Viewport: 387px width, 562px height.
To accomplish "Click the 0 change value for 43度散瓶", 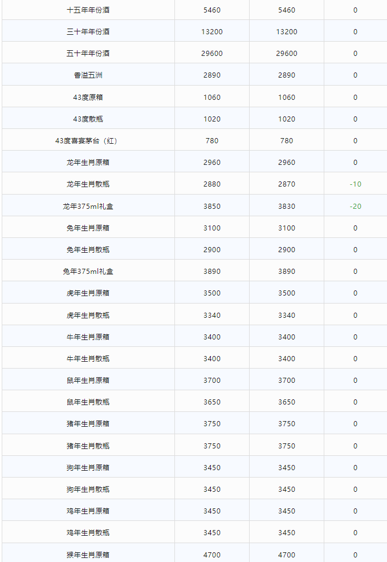I will tap(356, 119).
